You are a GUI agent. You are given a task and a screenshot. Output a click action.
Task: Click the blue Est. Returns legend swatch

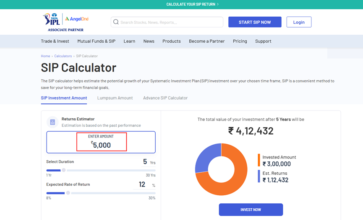pyautogui.click(x=259, y=176)
